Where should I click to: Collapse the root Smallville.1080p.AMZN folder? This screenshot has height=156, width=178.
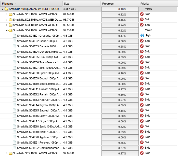pyautogui.click(x=3, y=9)
